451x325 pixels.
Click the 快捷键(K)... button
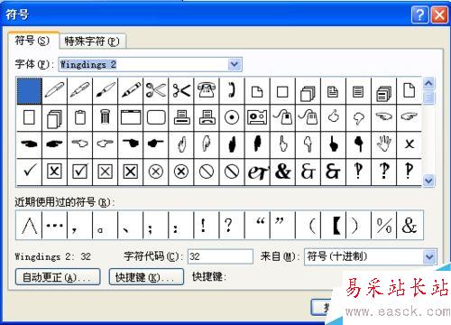(x=146, y=277)
